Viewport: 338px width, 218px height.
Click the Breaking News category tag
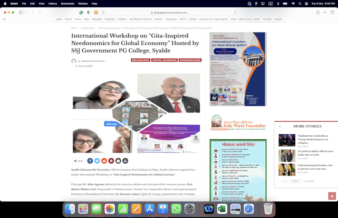coord(140,60)
